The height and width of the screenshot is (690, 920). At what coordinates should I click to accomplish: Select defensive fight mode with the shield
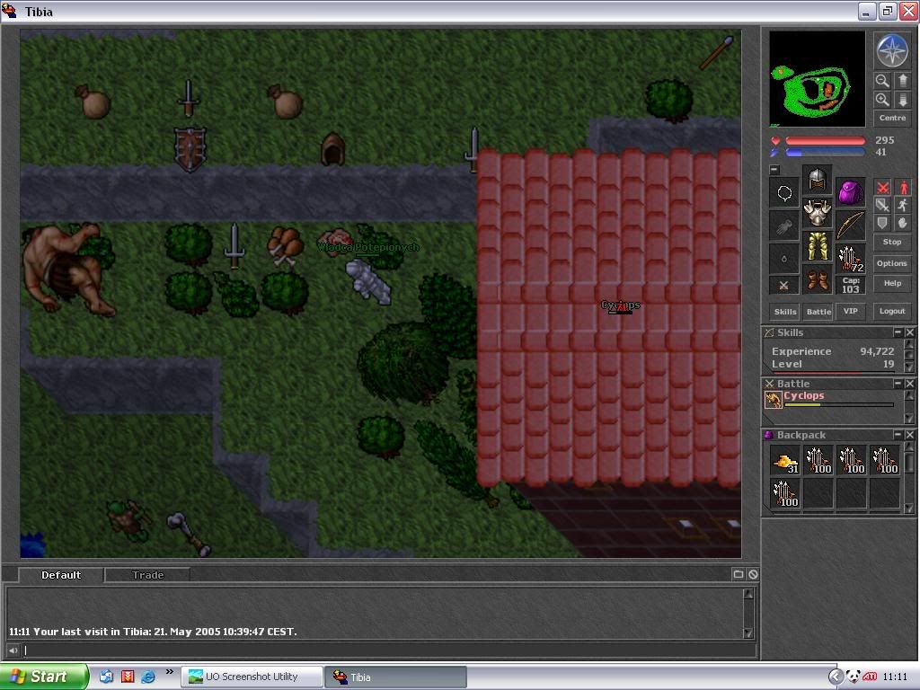click(882, 223)
